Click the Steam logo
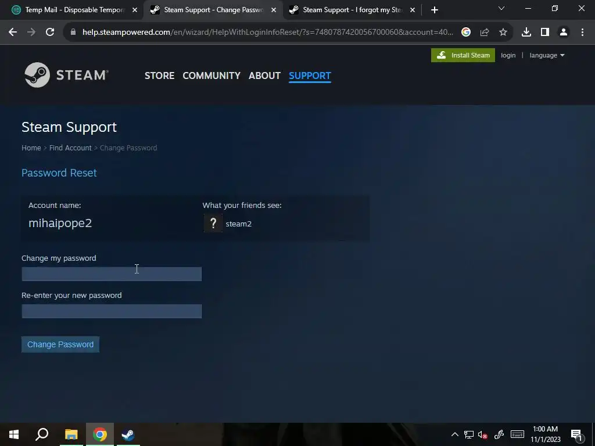 point(66,75)
